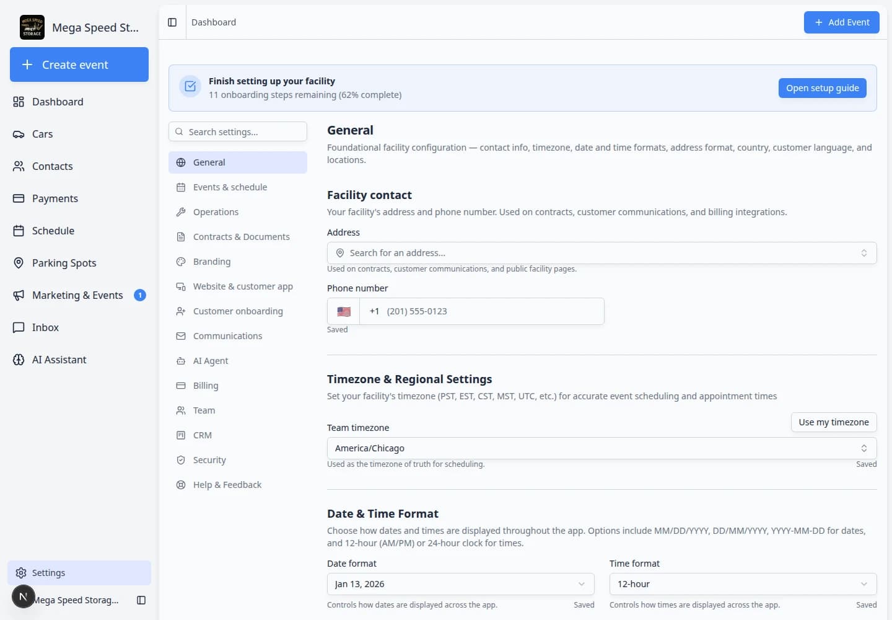Open the General settings section
Viewport: 892px width, 620px height.
238,162
